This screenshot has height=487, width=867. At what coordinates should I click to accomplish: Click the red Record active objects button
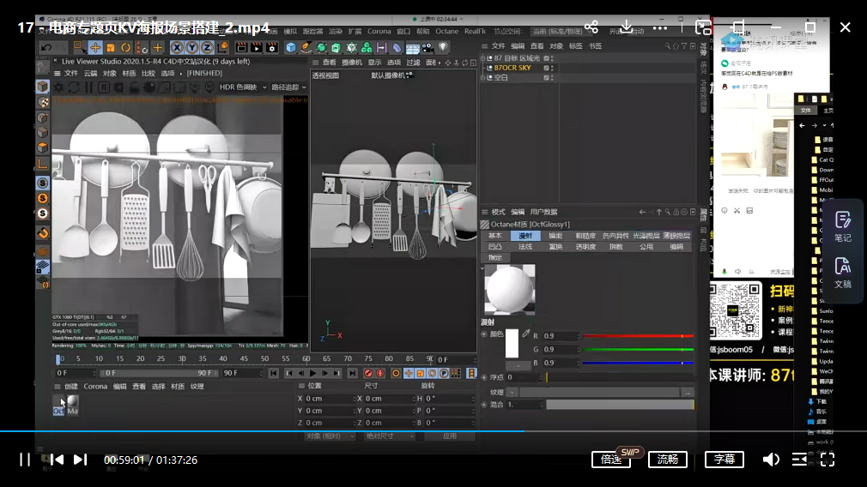pyautogui.click(x=368, y=374)
